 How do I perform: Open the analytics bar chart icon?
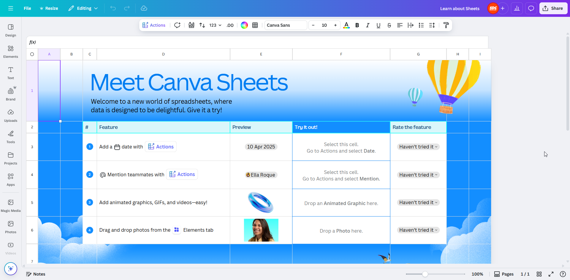pyautogui.click(x=517, y=8)
